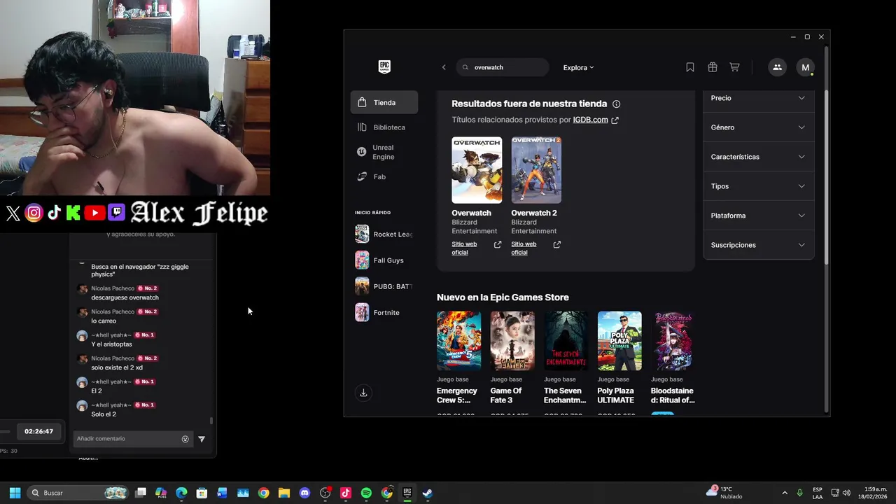Click the Epic Games logo in the launcher

pos(384,67)
